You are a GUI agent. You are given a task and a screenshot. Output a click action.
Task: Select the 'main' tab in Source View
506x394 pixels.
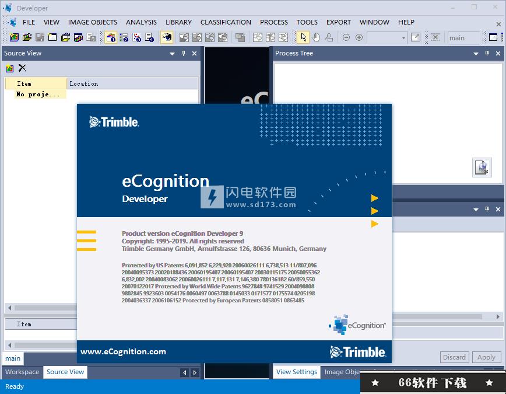coord(13,358)
